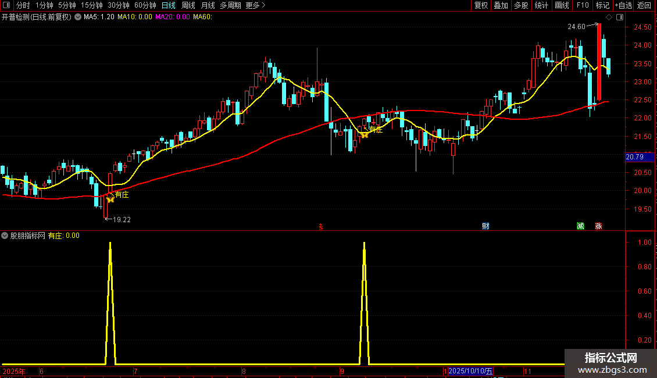
Task: Click the 有庄: 0.00 indicator value
Action: [64, 236]
